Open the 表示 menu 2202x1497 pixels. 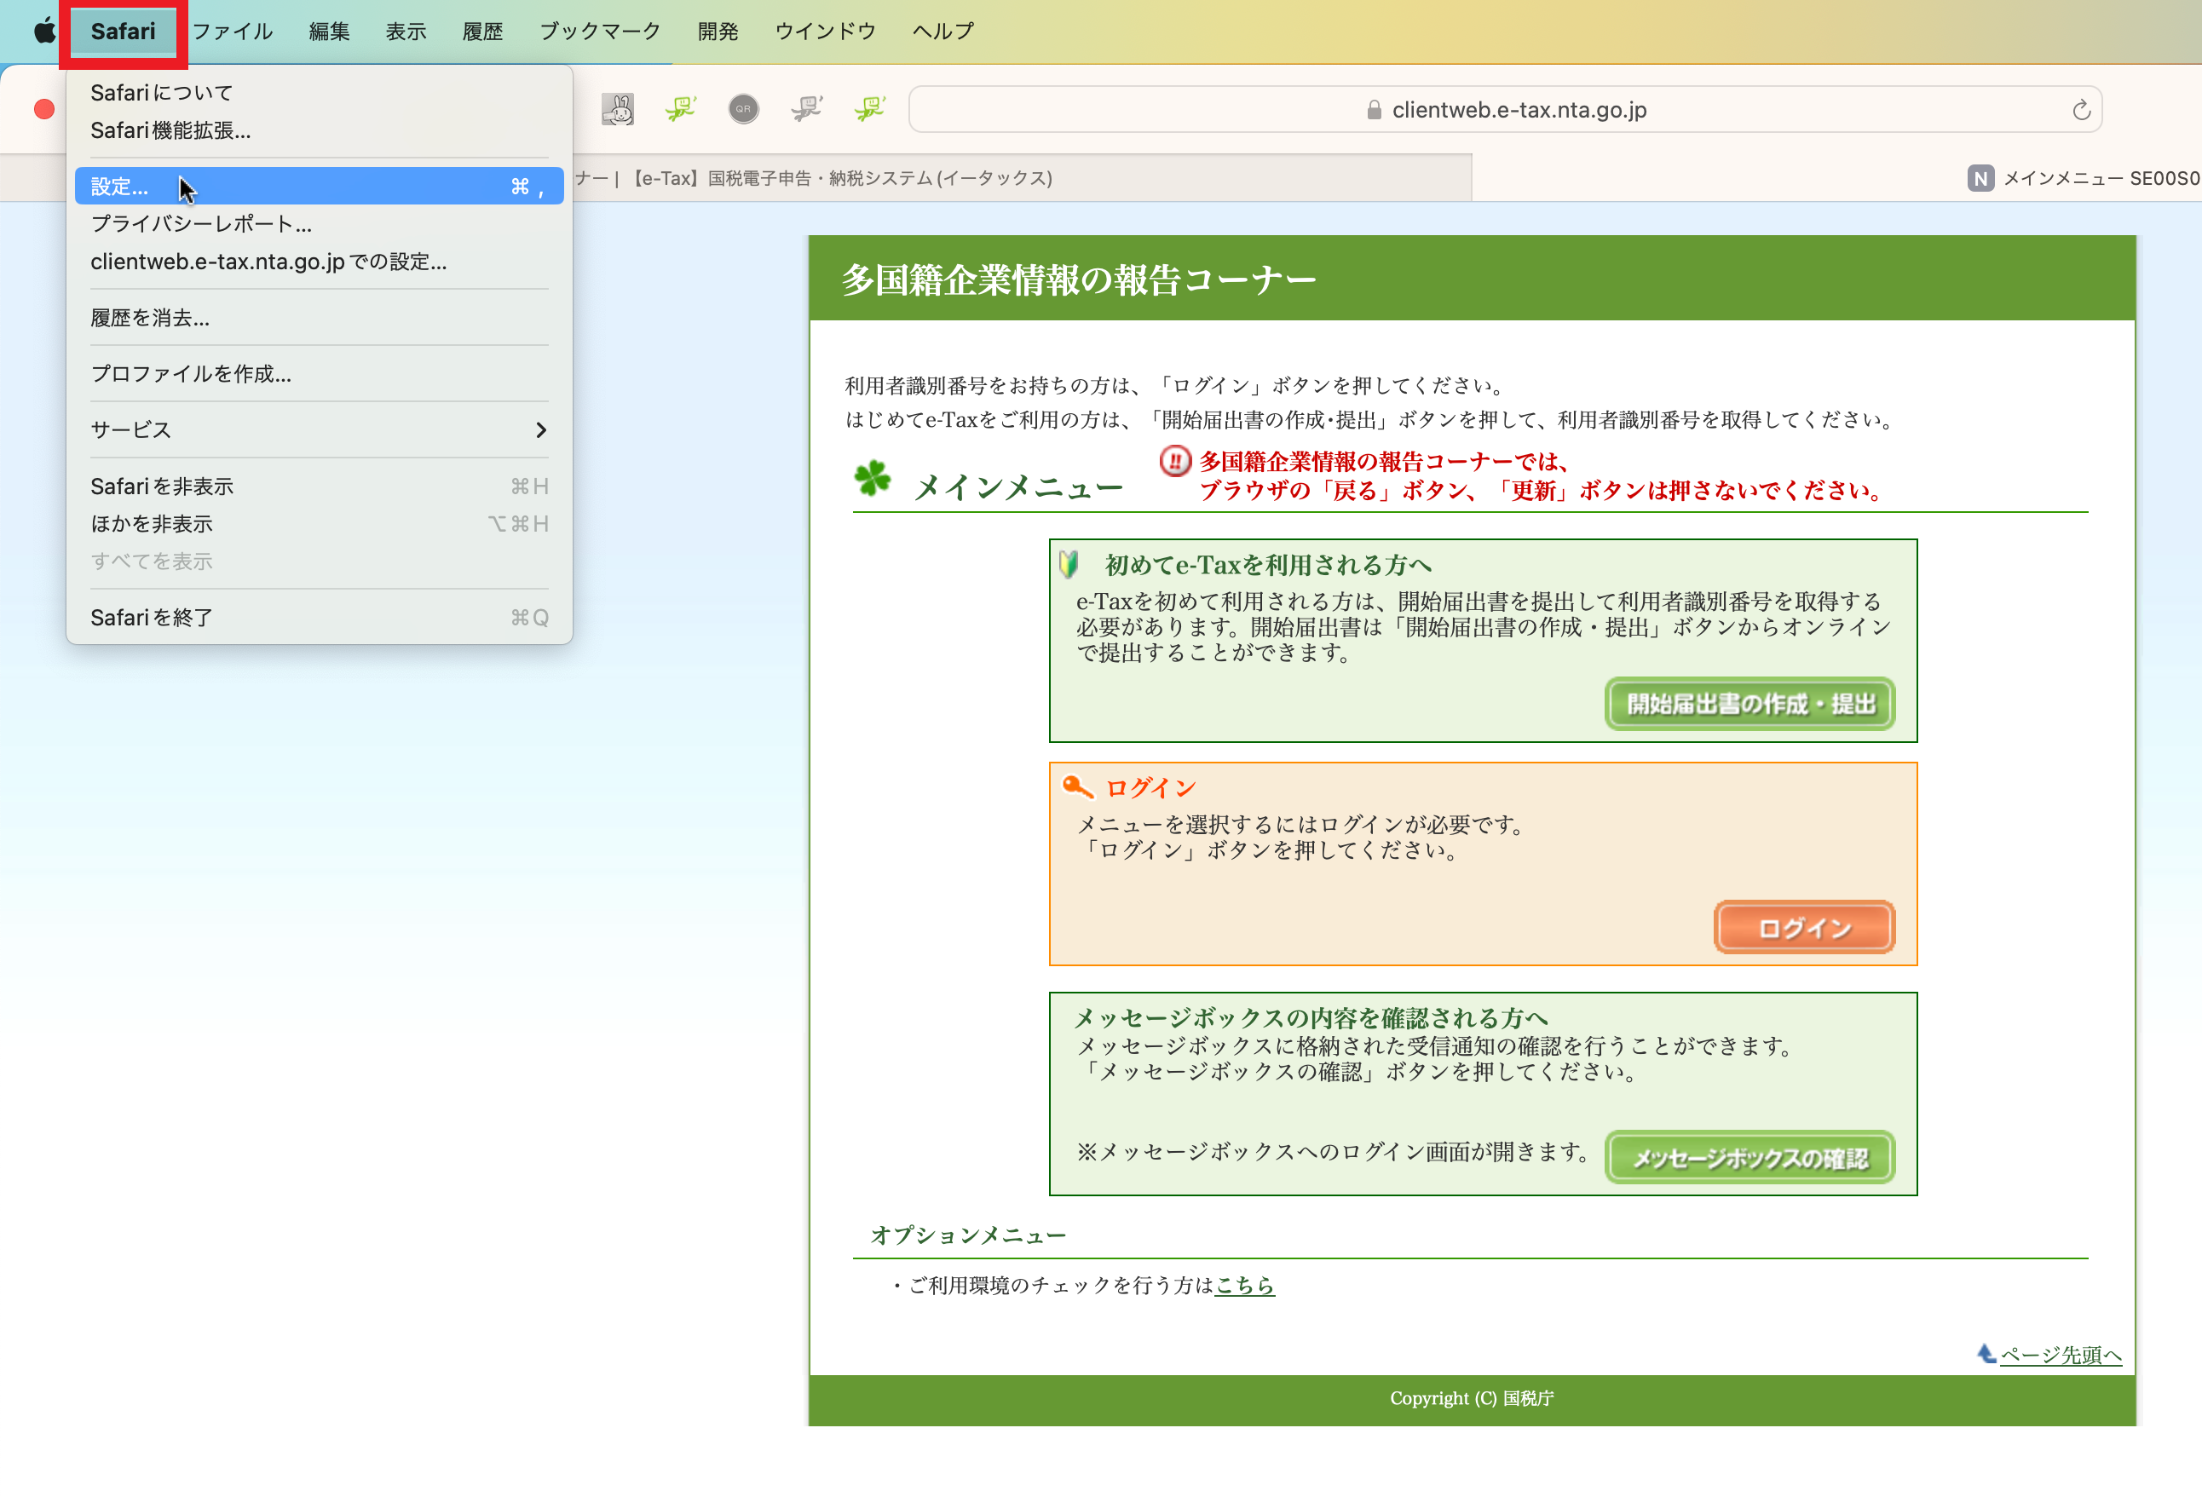pos(406,32)
